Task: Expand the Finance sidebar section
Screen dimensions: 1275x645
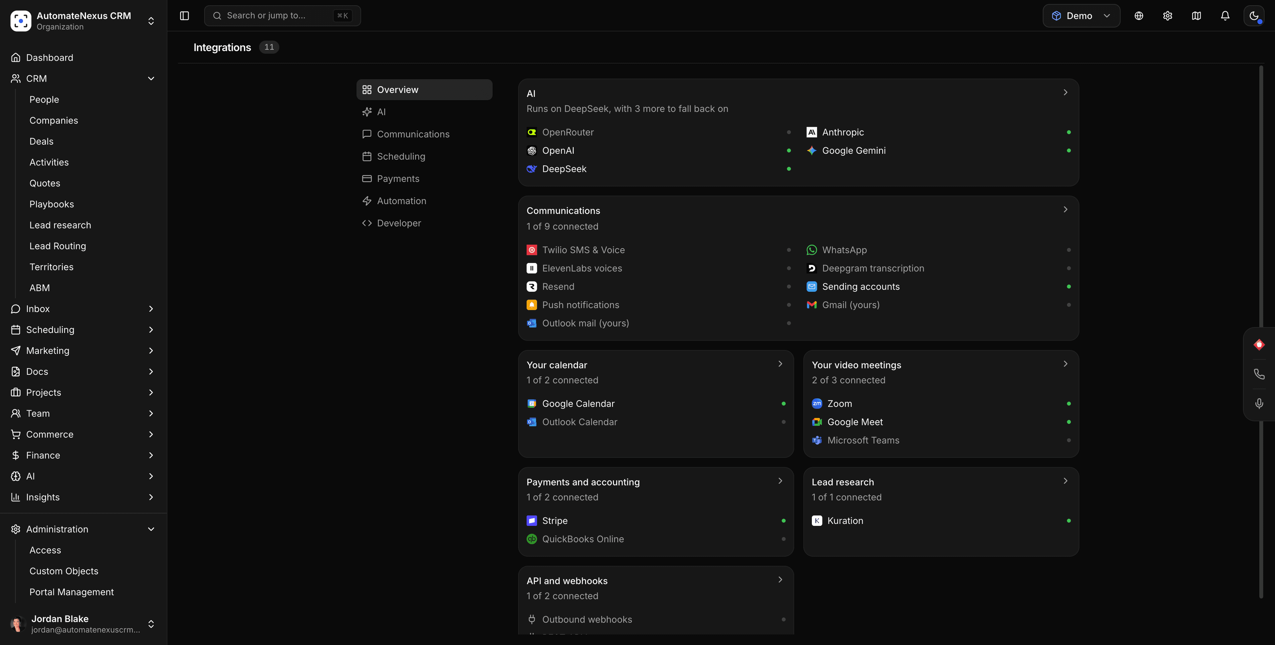Action: point(151,455)
